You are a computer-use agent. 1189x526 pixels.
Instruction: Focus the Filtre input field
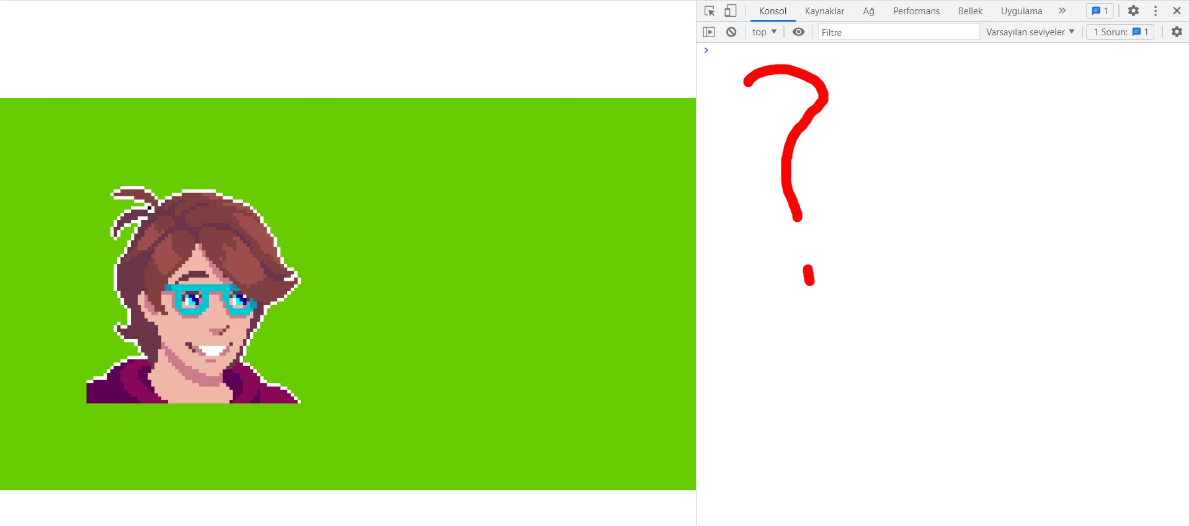[x=899, y=32]
